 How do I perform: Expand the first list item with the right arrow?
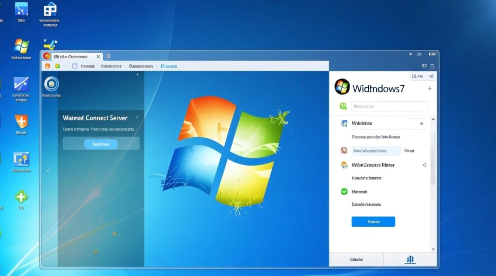click(x=421, y=124)
